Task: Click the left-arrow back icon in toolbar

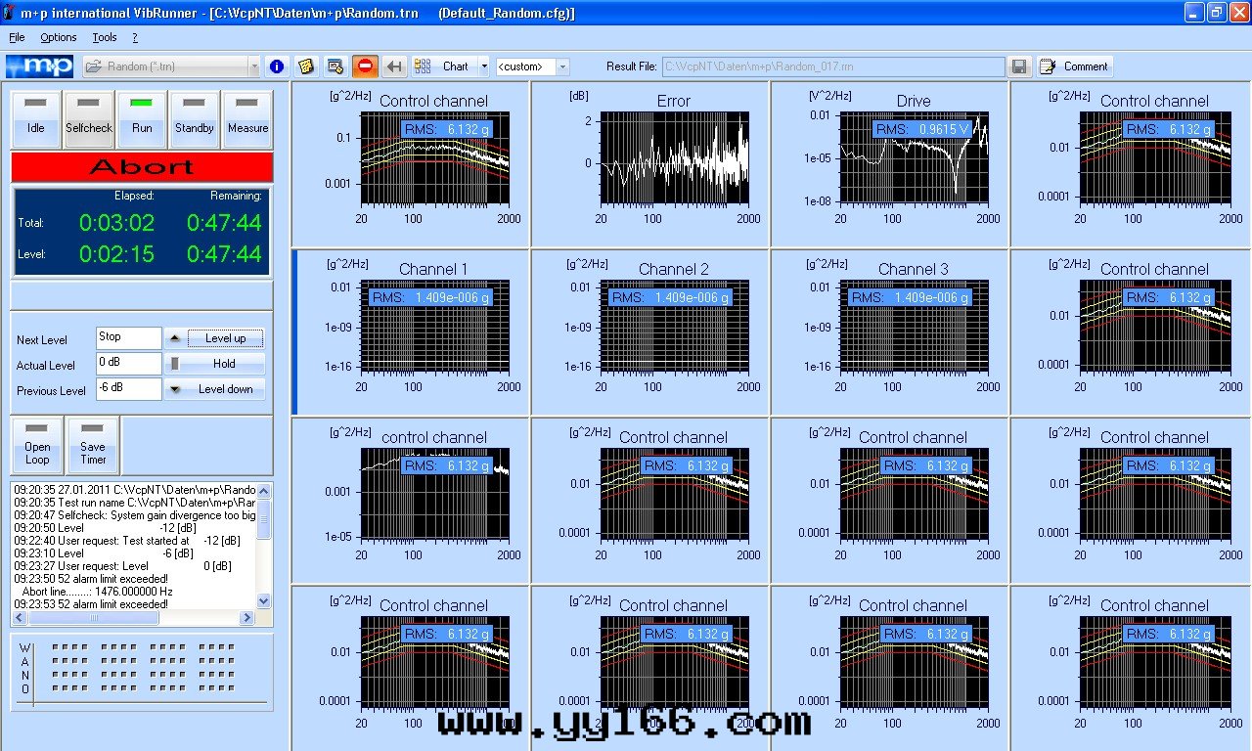Action: click(394, 66)
